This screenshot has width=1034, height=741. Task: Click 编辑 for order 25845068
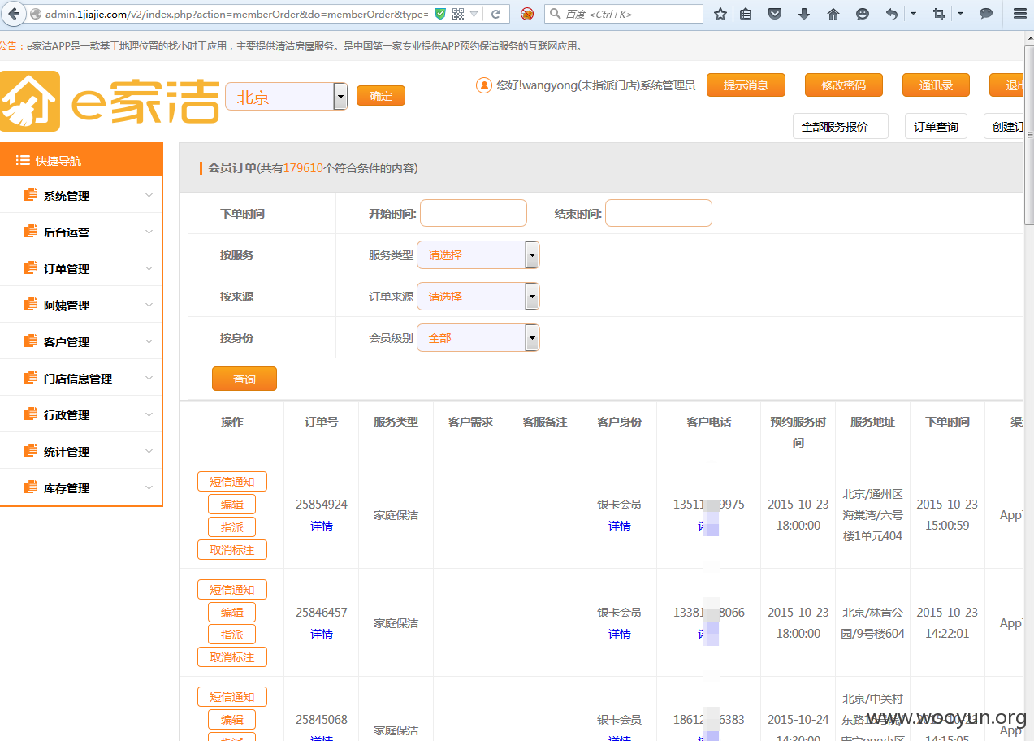point(232,720)
